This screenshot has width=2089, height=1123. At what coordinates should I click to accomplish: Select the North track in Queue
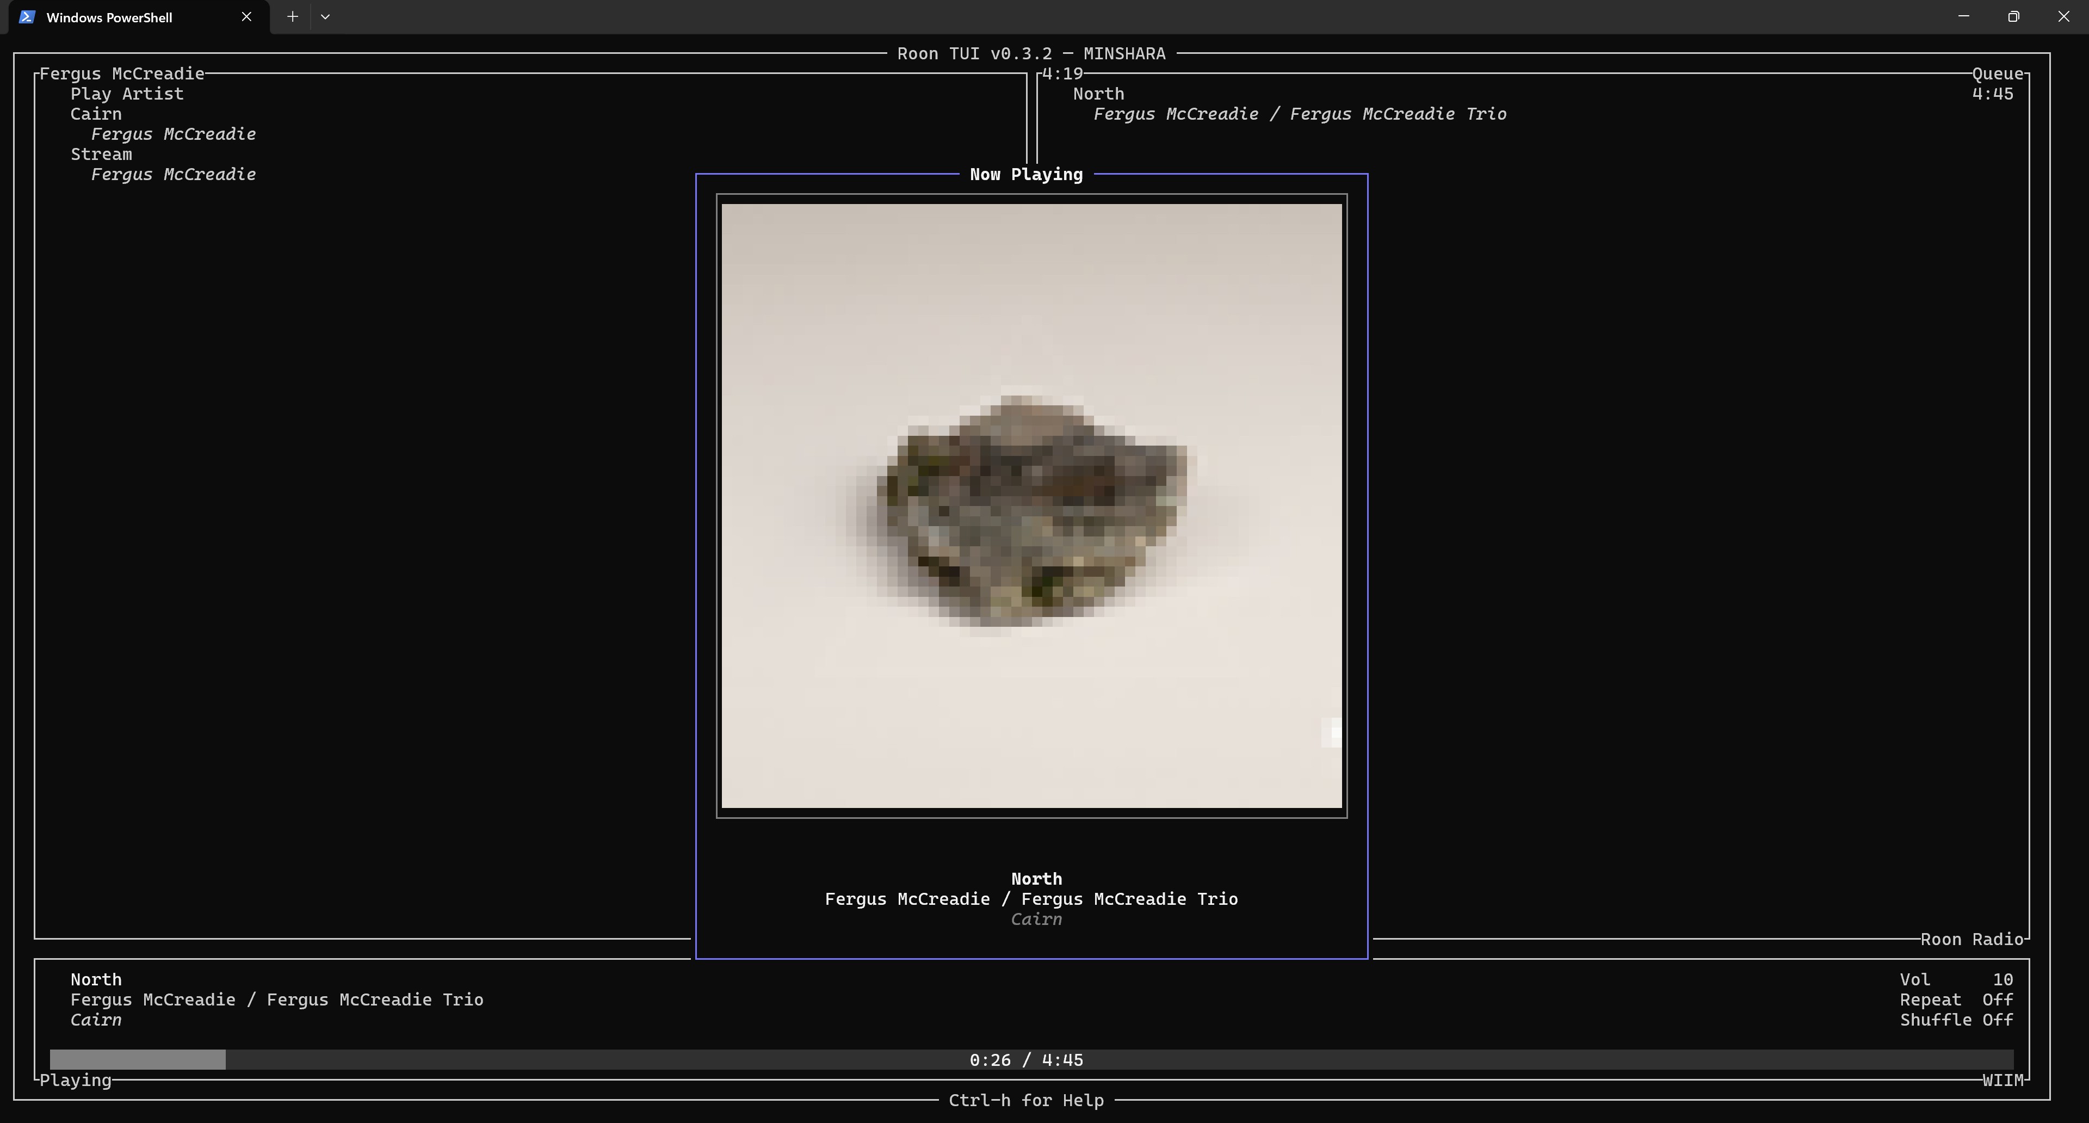tap(1098, 94)
